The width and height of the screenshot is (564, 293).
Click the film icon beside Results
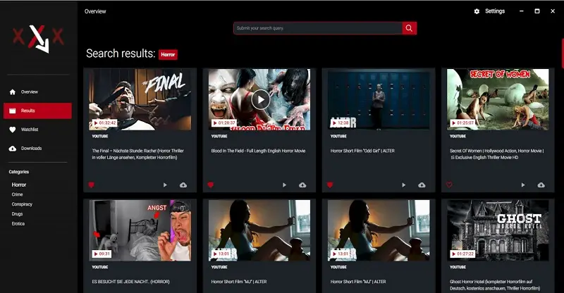13,111
